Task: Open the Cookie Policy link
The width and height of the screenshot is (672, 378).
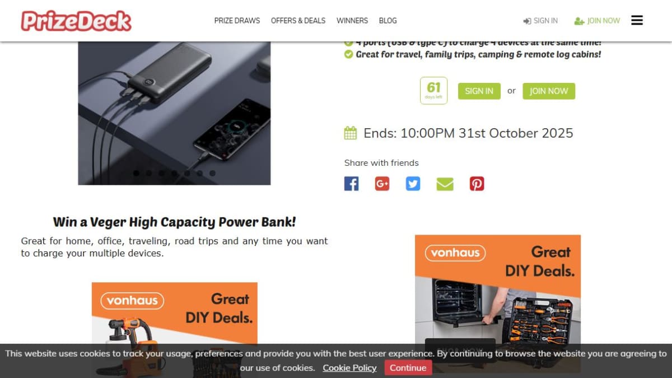Action: (x=349, y=368)
